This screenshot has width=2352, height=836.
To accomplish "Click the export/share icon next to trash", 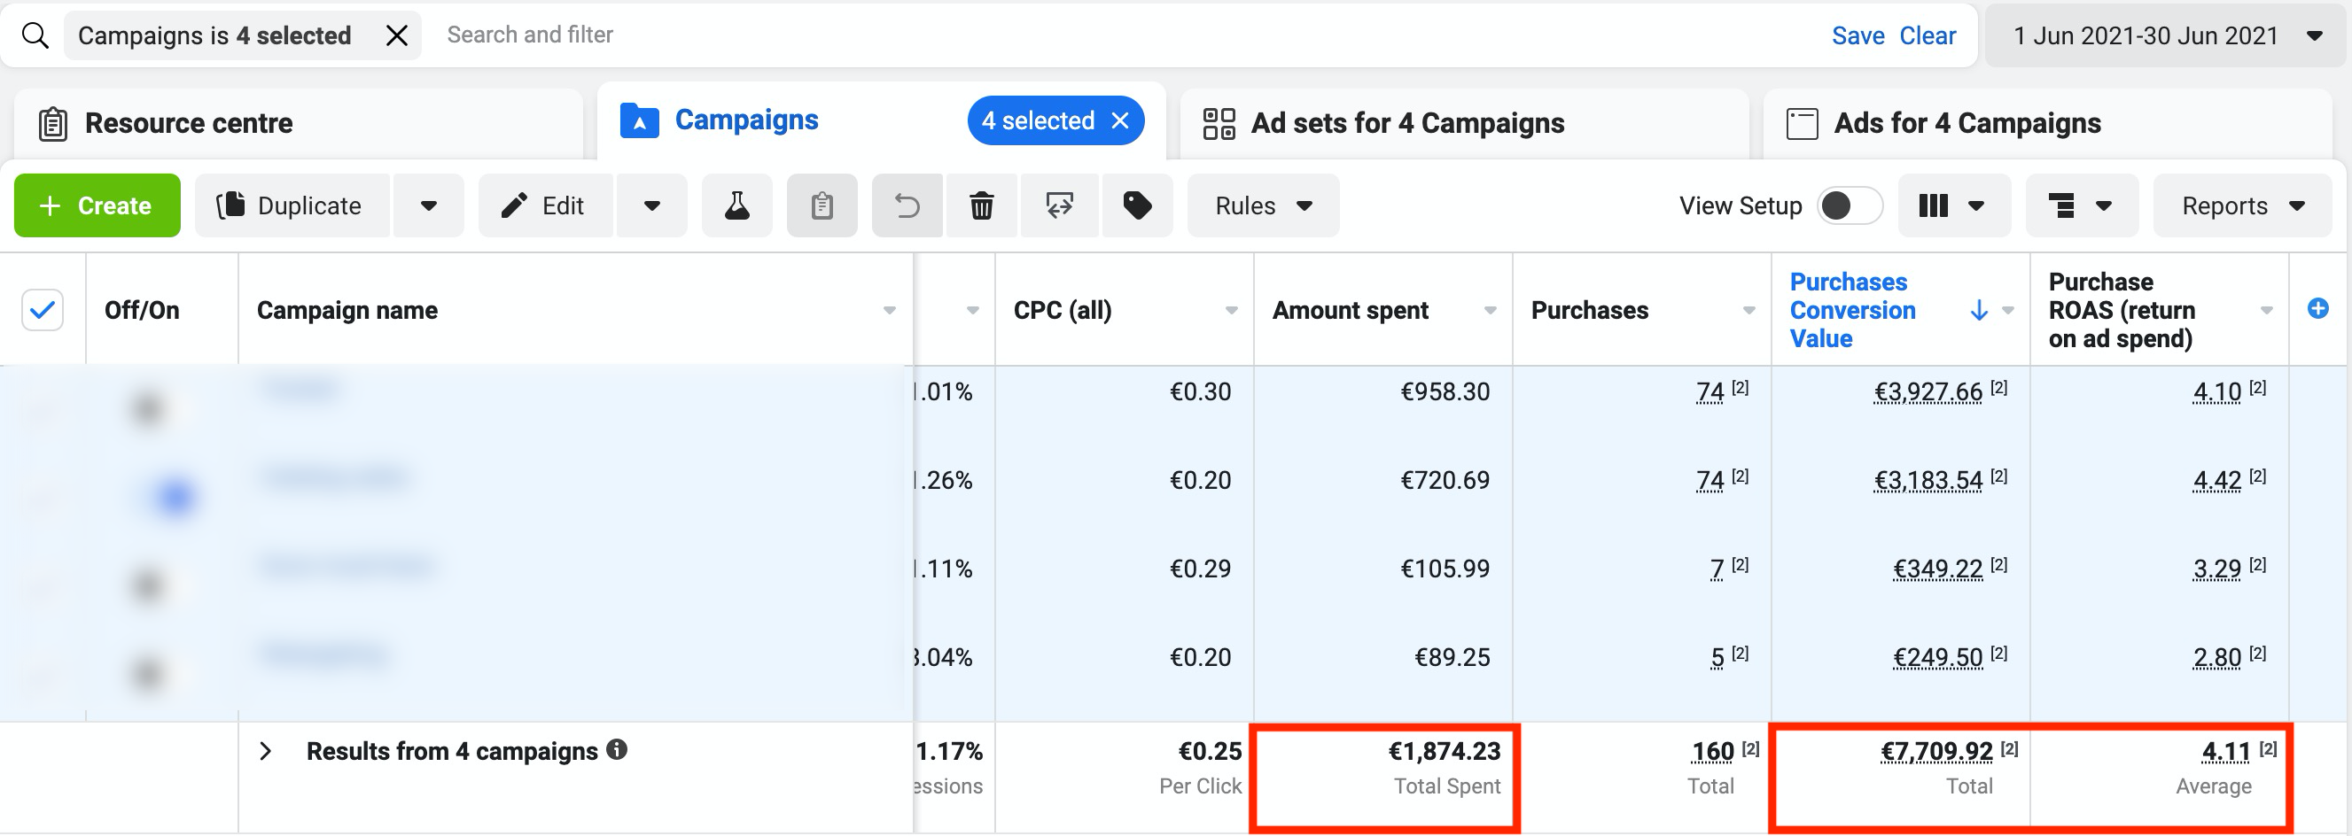I will [1059, 206].
